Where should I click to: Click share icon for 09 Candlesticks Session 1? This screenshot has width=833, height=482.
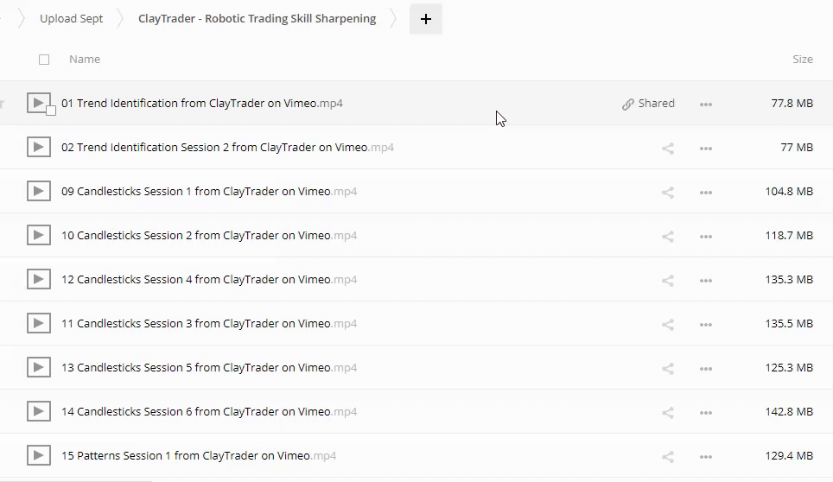667,192
